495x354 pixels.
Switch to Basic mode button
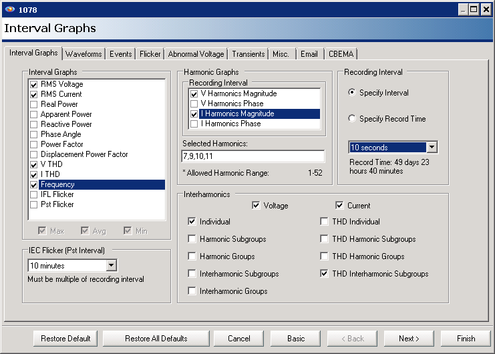pos(295,339)
